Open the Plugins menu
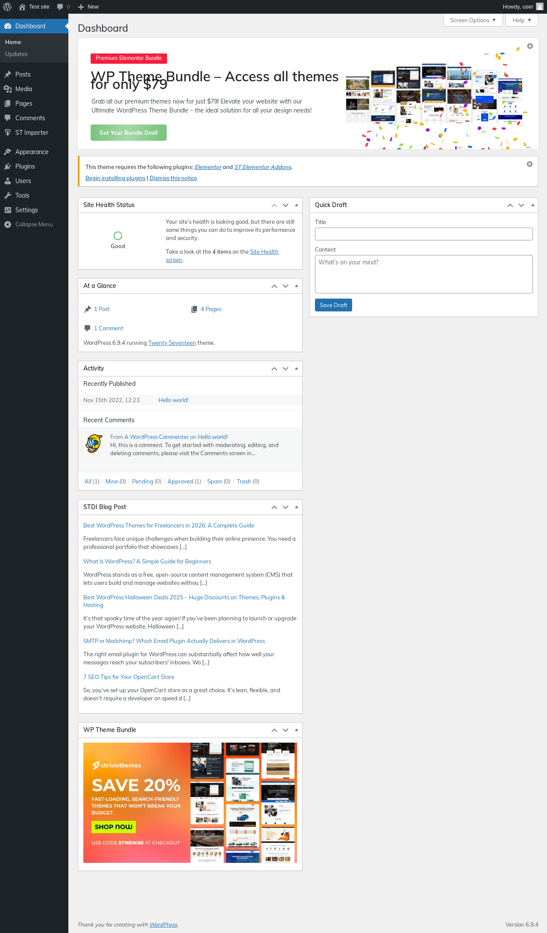The image size is (547, 933). tap(34, 166)
